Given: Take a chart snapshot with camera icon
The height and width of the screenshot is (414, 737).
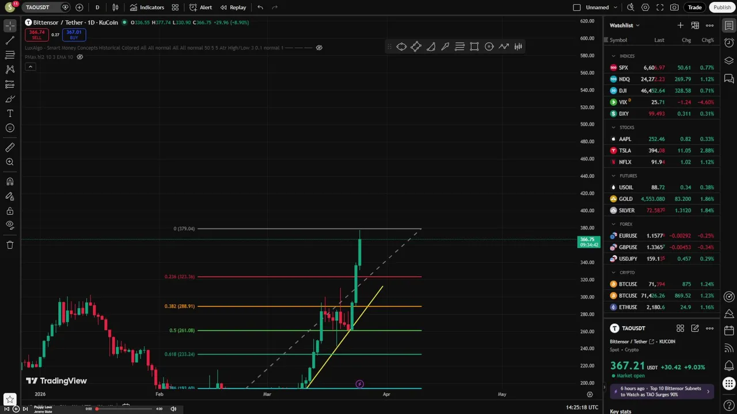Looking at the screenshot, I should (x=674, y=7).
